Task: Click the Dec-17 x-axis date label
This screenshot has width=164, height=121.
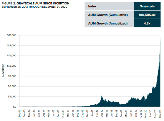Action: pyautogui.click(x=102, y=113)
